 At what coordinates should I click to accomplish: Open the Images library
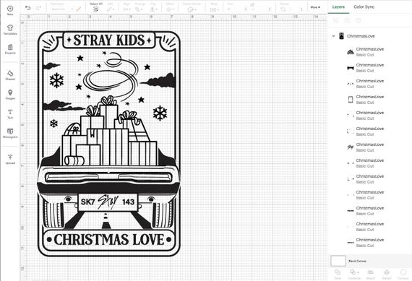click(10, 95)
